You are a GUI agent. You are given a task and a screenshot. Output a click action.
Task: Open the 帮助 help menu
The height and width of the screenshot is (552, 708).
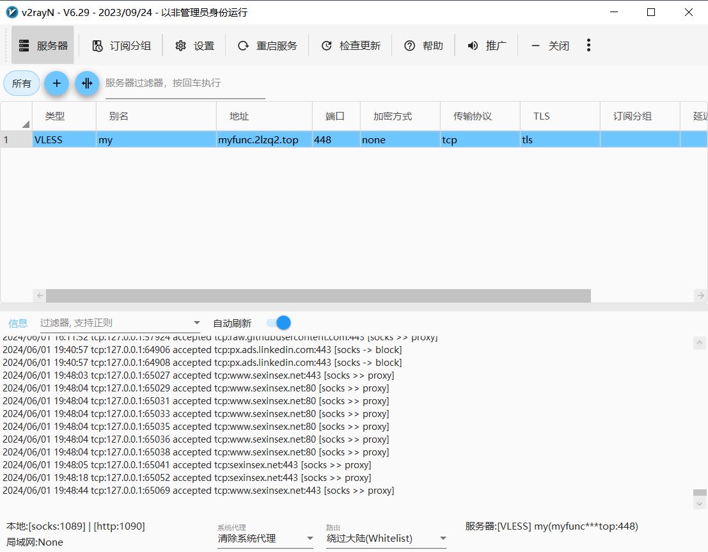[x=423, y=45]
